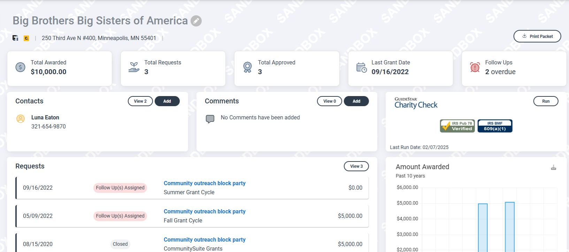Click the GuideStar Charity Check logo

pyautogui.click(x=416, y=103)
